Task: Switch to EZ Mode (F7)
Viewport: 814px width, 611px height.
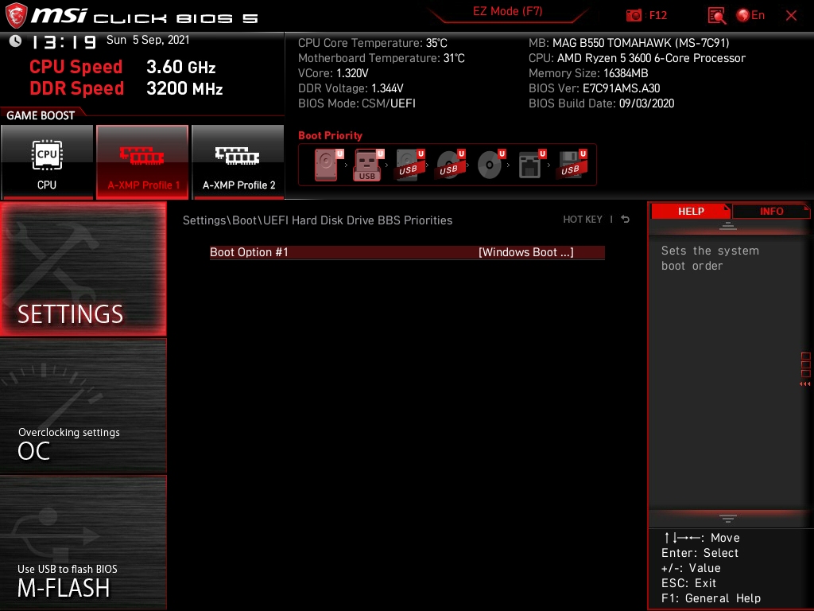Action: tap(507, 11)
